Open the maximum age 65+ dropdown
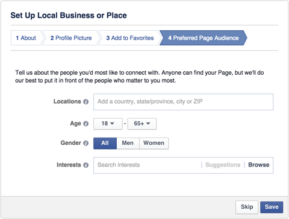Image resolution: width=289 pixels, height=219 pixels. pyautogui.click(x=142, y=124)
